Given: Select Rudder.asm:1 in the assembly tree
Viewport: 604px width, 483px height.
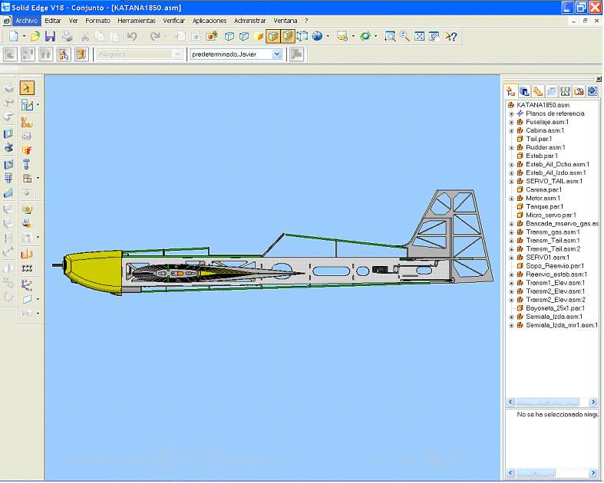Looking at the screenshot, I should pyautogui.click(x=545, y=147).
